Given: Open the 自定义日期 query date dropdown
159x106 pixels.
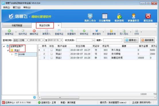Looking at the screenshot, I should (x=27, y=40).
